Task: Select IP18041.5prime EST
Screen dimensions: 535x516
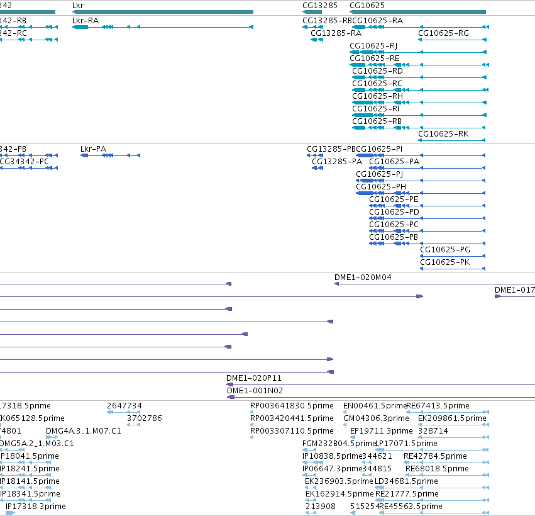Action: tap(26, 463)
